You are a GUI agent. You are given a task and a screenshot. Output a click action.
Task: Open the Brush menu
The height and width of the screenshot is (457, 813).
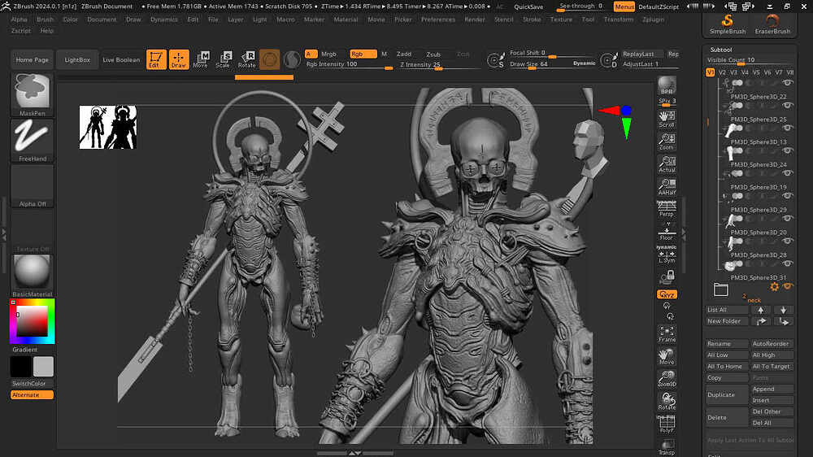[x=45, y=20]
